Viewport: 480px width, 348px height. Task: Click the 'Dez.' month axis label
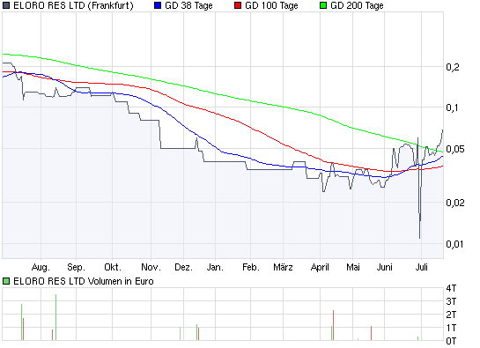(x=184, y=268)
